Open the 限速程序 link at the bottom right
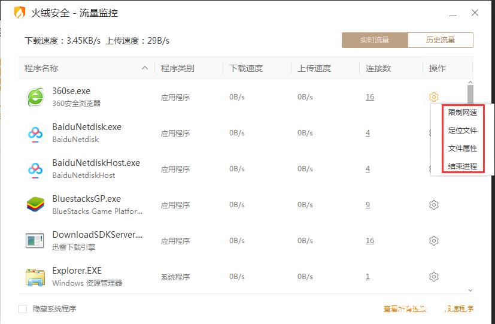Viewport: 495px width, 324px height. (x=460, y=309)
